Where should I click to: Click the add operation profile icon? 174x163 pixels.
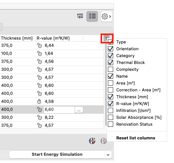(x=92, y=141)
